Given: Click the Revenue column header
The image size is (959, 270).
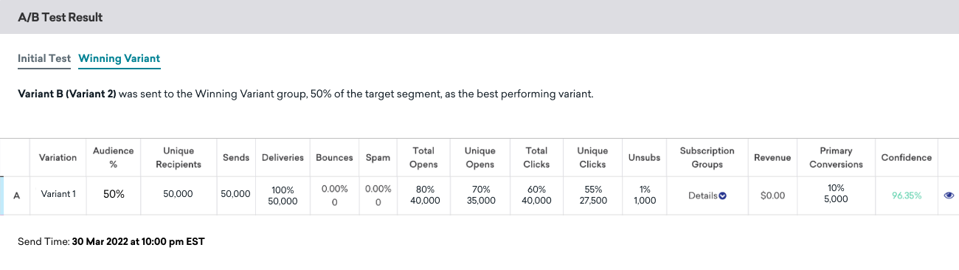Looking at the screenshot, I should tap(772, 157).
